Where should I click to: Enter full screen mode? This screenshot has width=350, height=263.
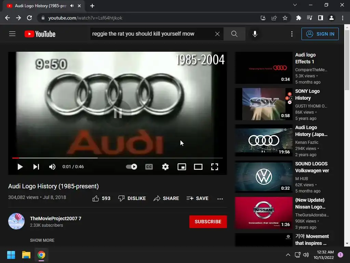215,167
